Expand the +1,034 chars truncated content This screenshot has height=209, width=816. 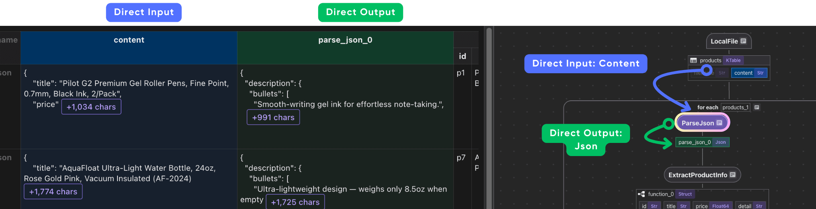point(91,107)
